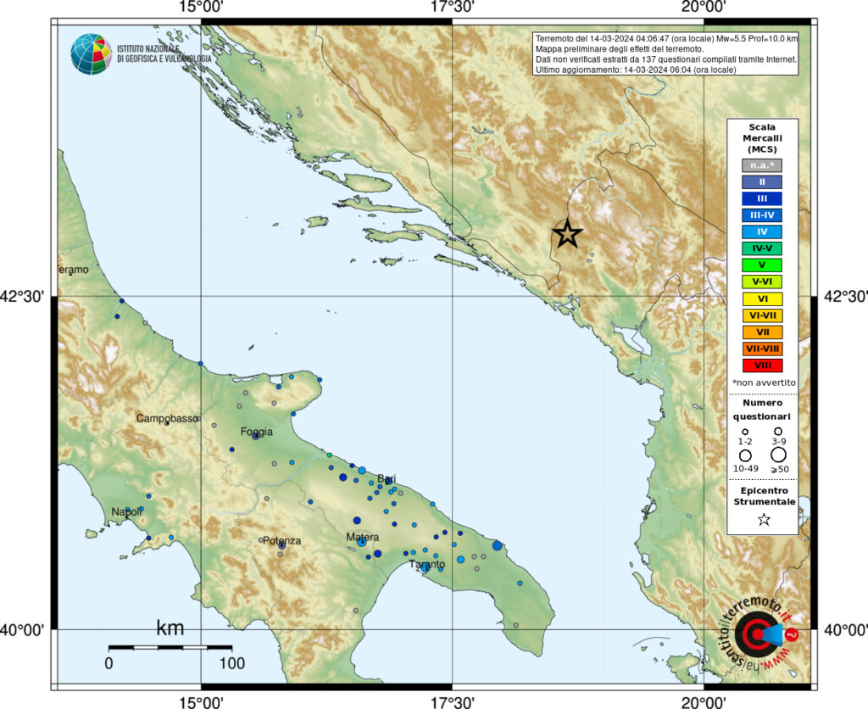Viewport: 868px width, 709px height.
Task: Click the Campobasso label on the map
Action: (x=167, y=417)
